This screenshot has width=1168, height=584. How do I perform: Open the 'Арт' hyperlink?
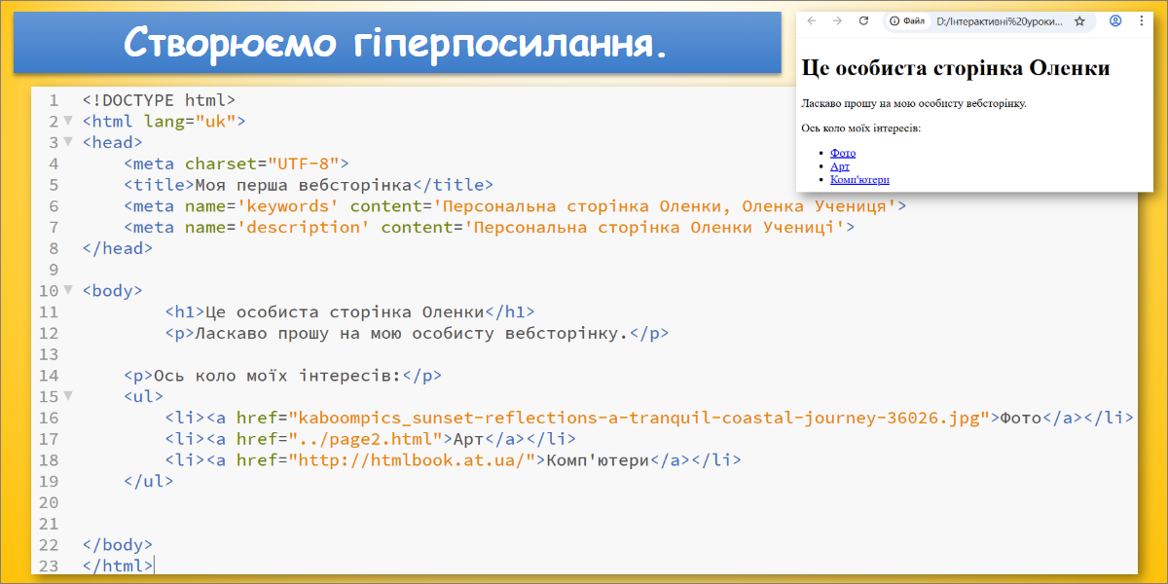coord(839,166)
